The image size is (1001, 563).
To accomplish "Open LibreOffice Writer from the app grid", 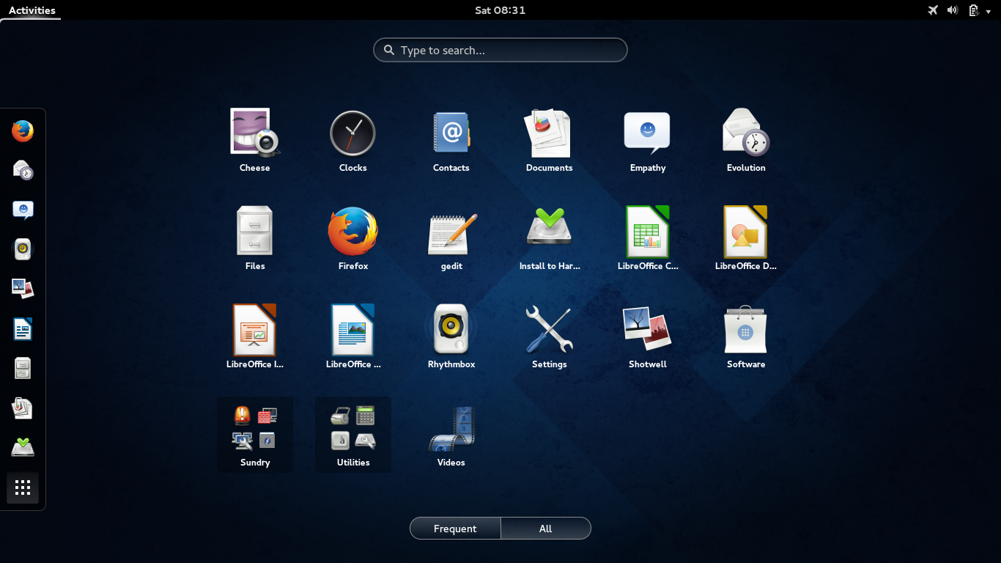I will point(353,336).
